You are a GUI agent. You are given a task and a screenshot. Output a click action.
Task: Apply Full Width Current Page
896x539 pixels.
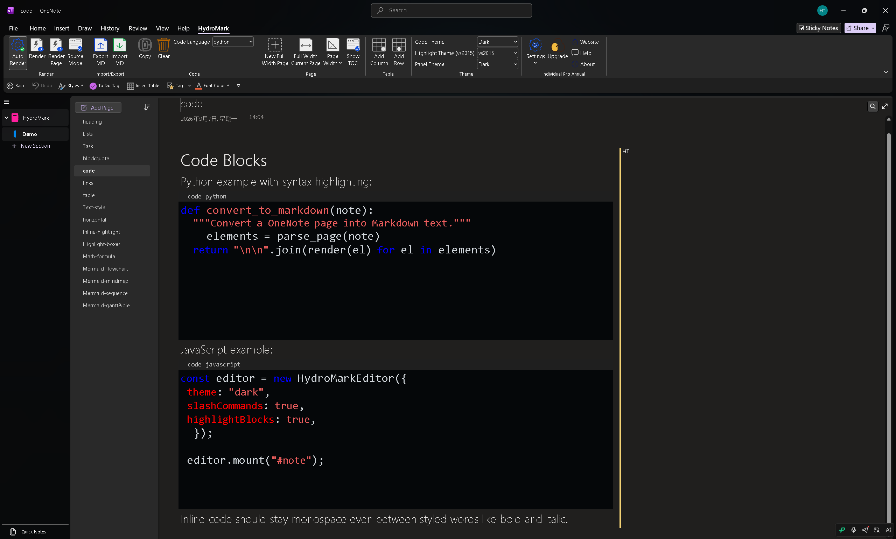coord(306,52)
